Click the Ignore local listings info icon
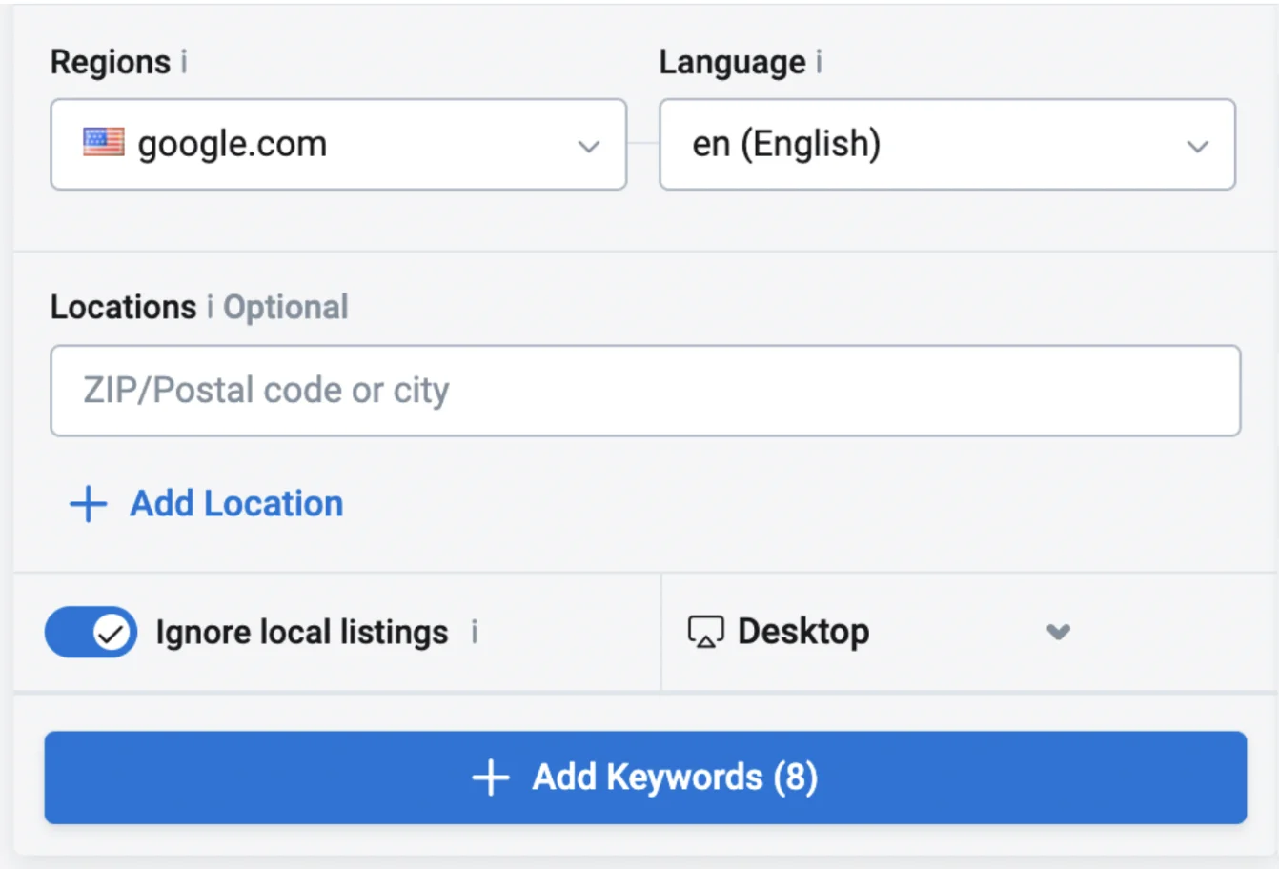1279x869 pixels. [476, 632]
